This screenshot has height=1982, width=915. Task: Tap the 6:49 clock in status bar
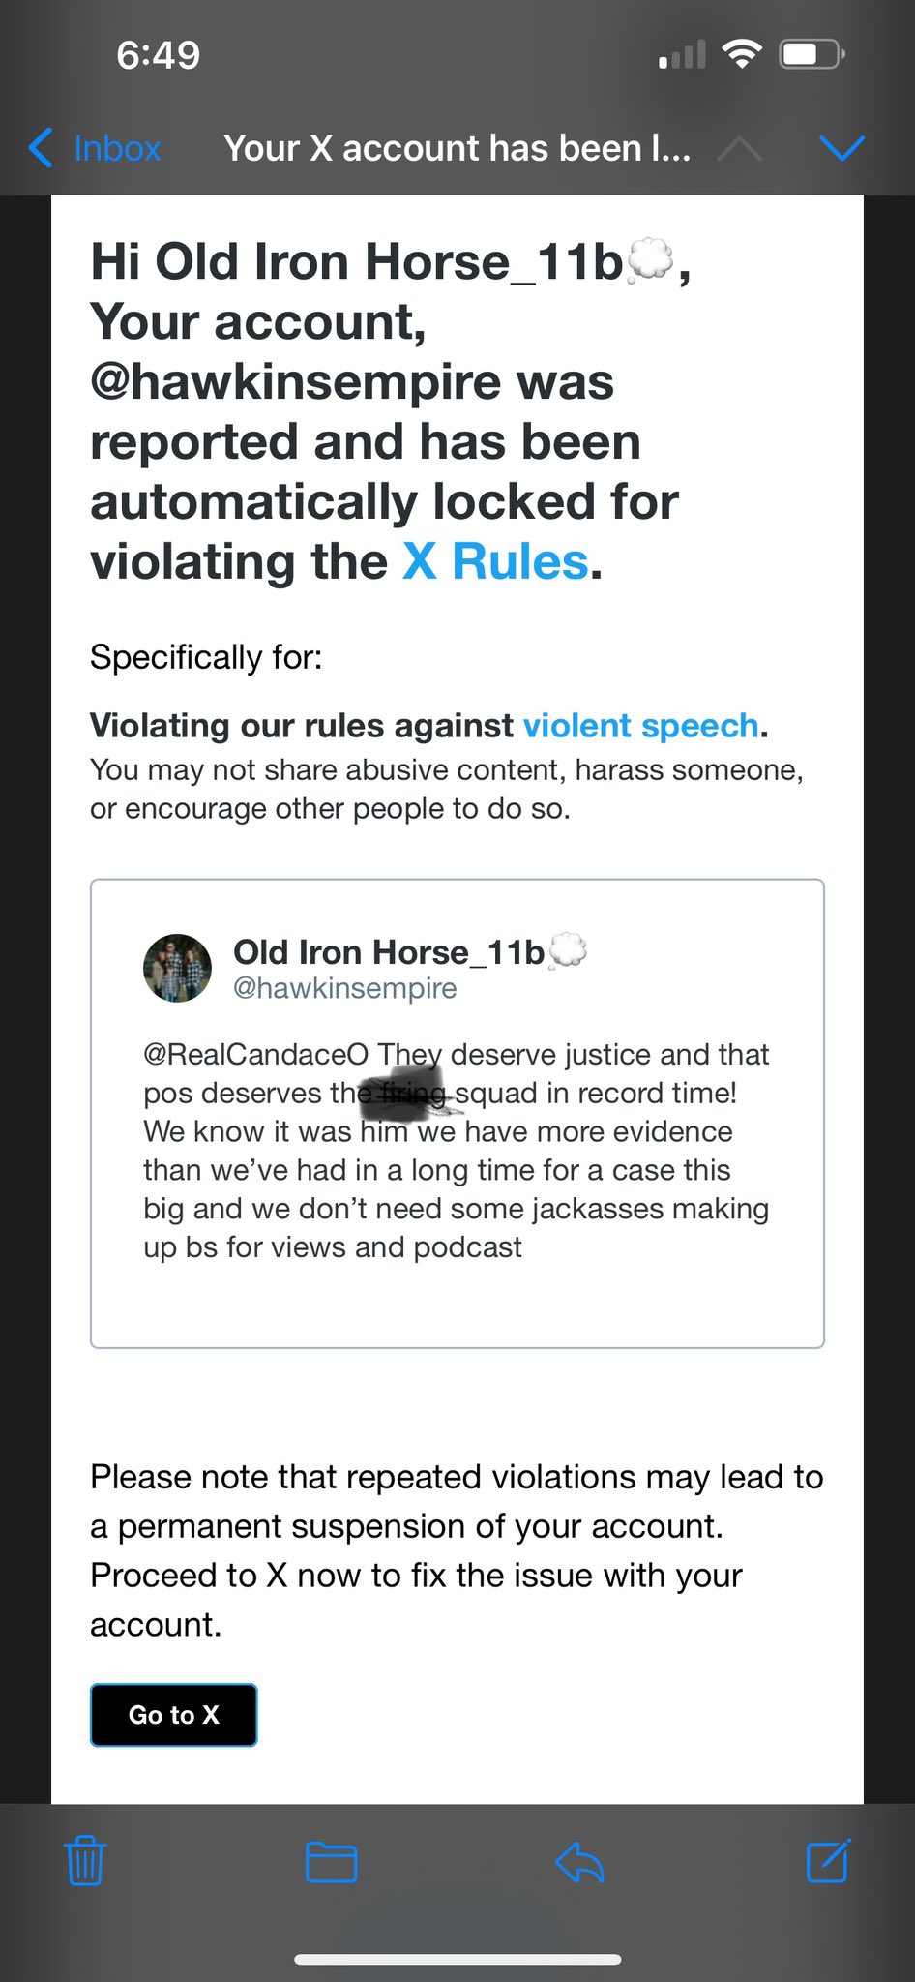click(x=158, y=55)
